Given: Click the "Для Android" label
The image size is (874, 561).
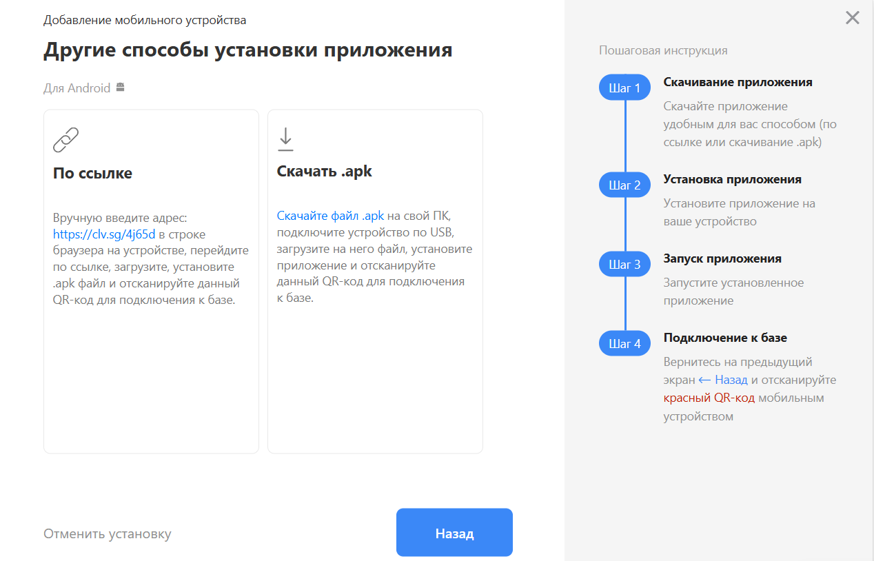Looking at the screenshot, I should pos(77,88).
